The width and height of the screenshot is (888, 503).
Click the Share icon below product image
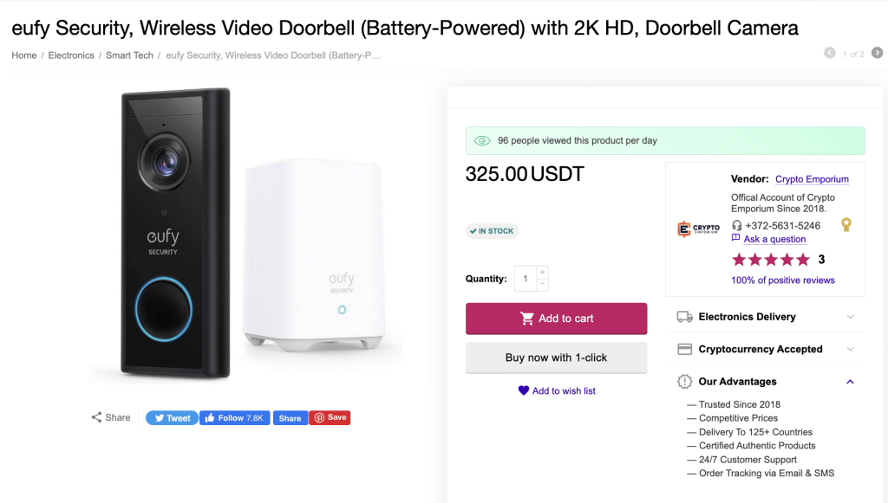click(x=97, y=417)
